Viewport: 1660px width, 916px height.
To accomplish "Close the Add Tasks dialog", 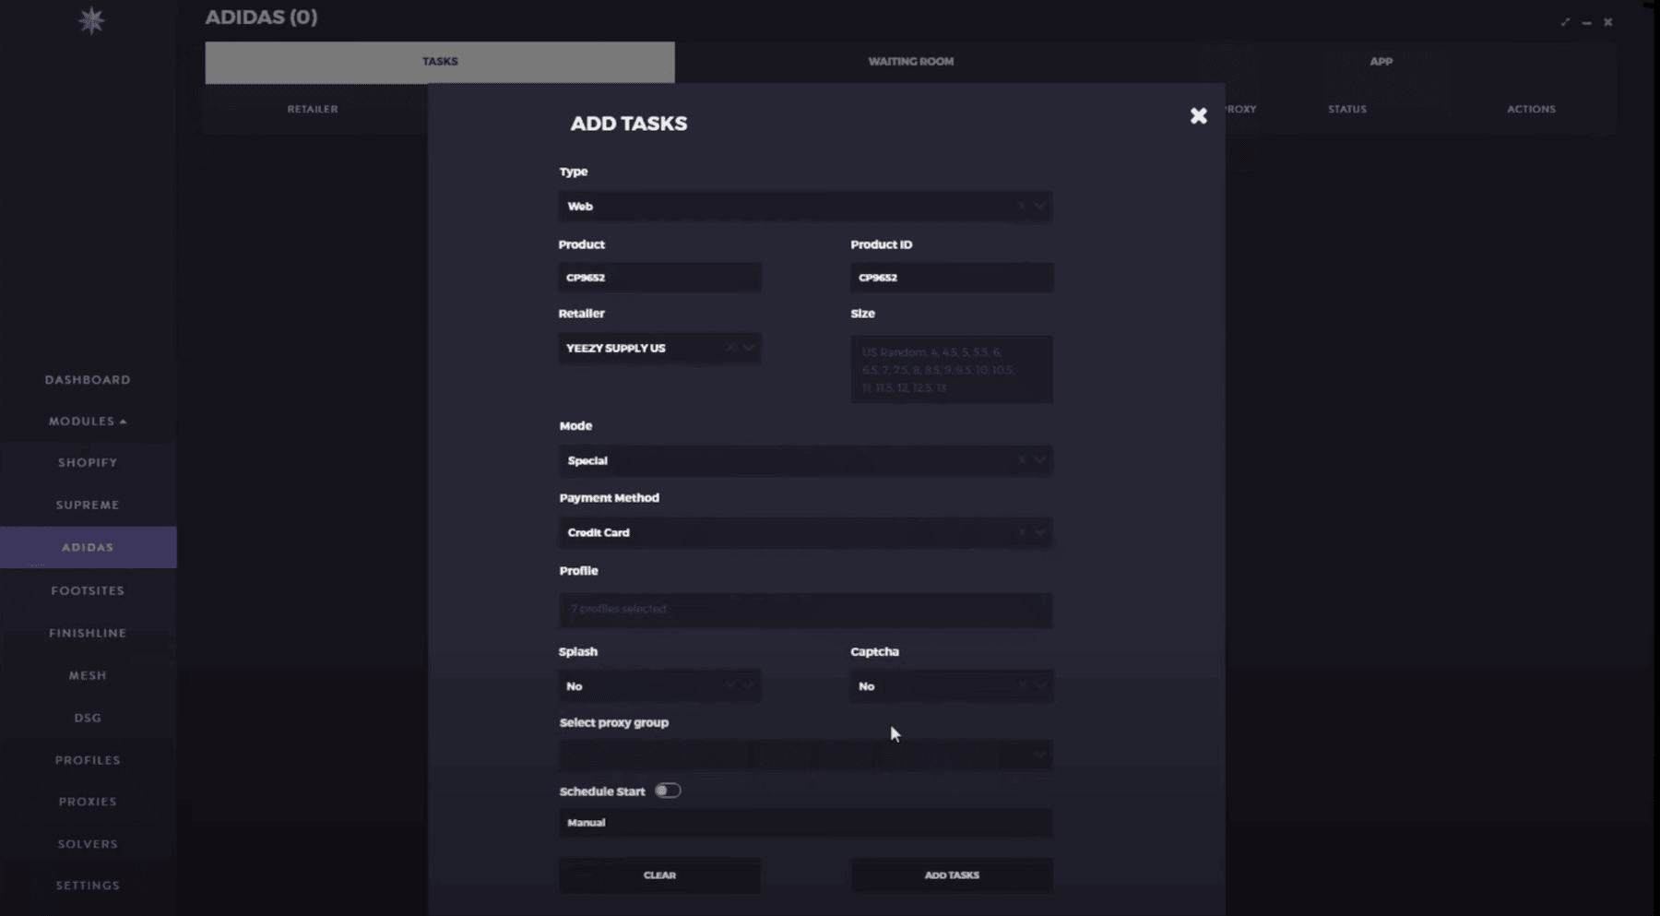I will tap(1198, 115).
